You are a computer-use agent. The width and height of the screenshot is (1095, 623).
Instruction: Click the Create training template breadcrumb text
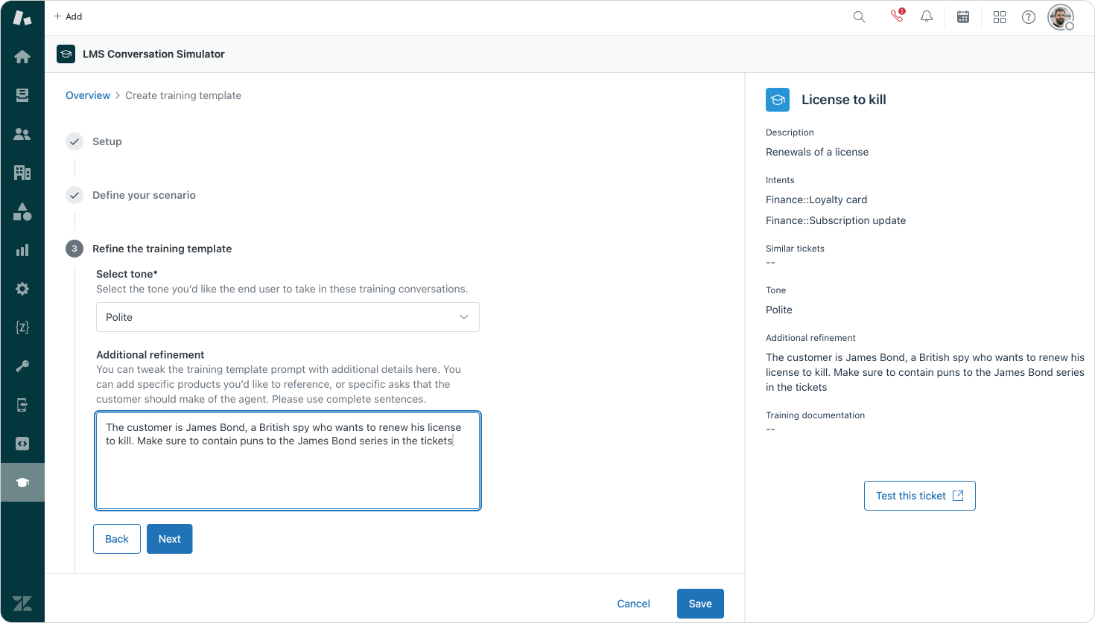pos(183,95)
